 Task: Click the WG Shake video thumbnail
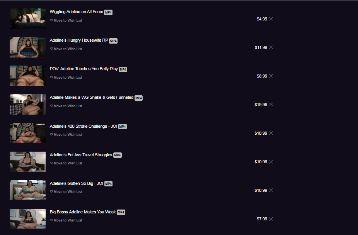coord(27,104)
